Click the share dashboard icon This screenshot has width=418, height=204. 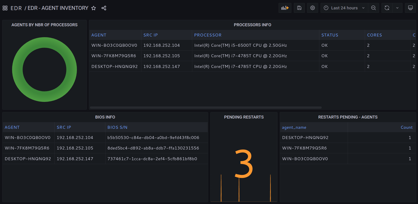click(104, 8)
